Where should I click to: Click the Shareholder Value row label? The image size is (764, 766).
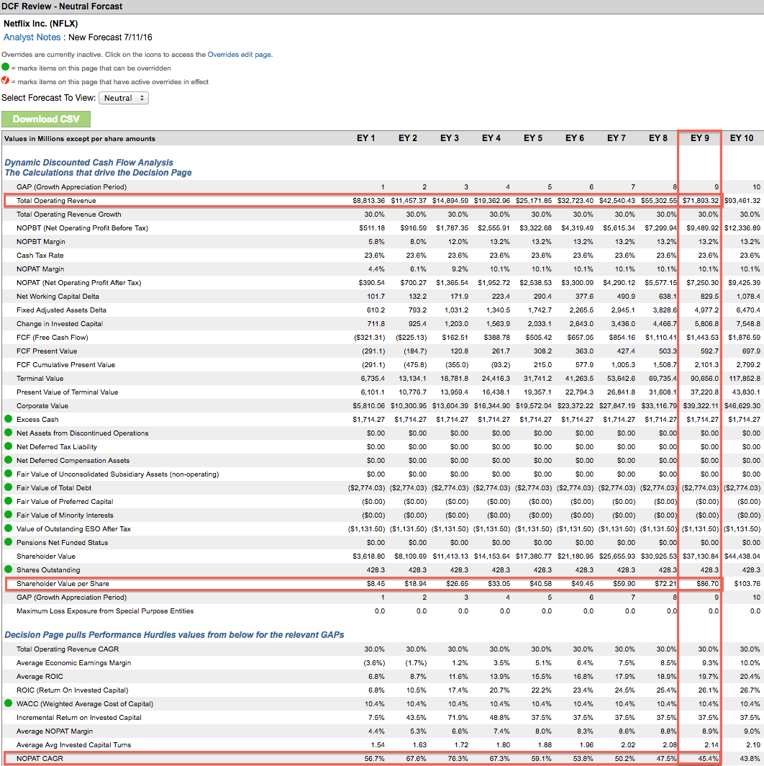click(x=46, y=557)
